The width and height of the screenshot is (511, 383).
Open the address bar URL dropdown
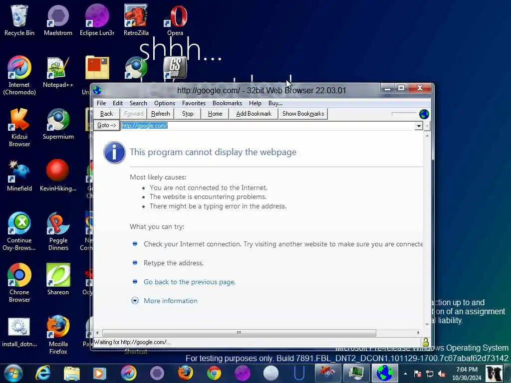tap(419, 126)
